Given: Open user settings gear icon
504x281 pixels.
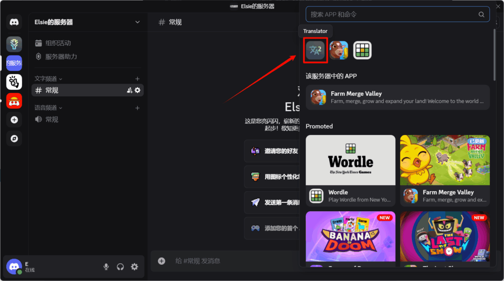Looking at the screenshot, I should (x=134, y=267).
